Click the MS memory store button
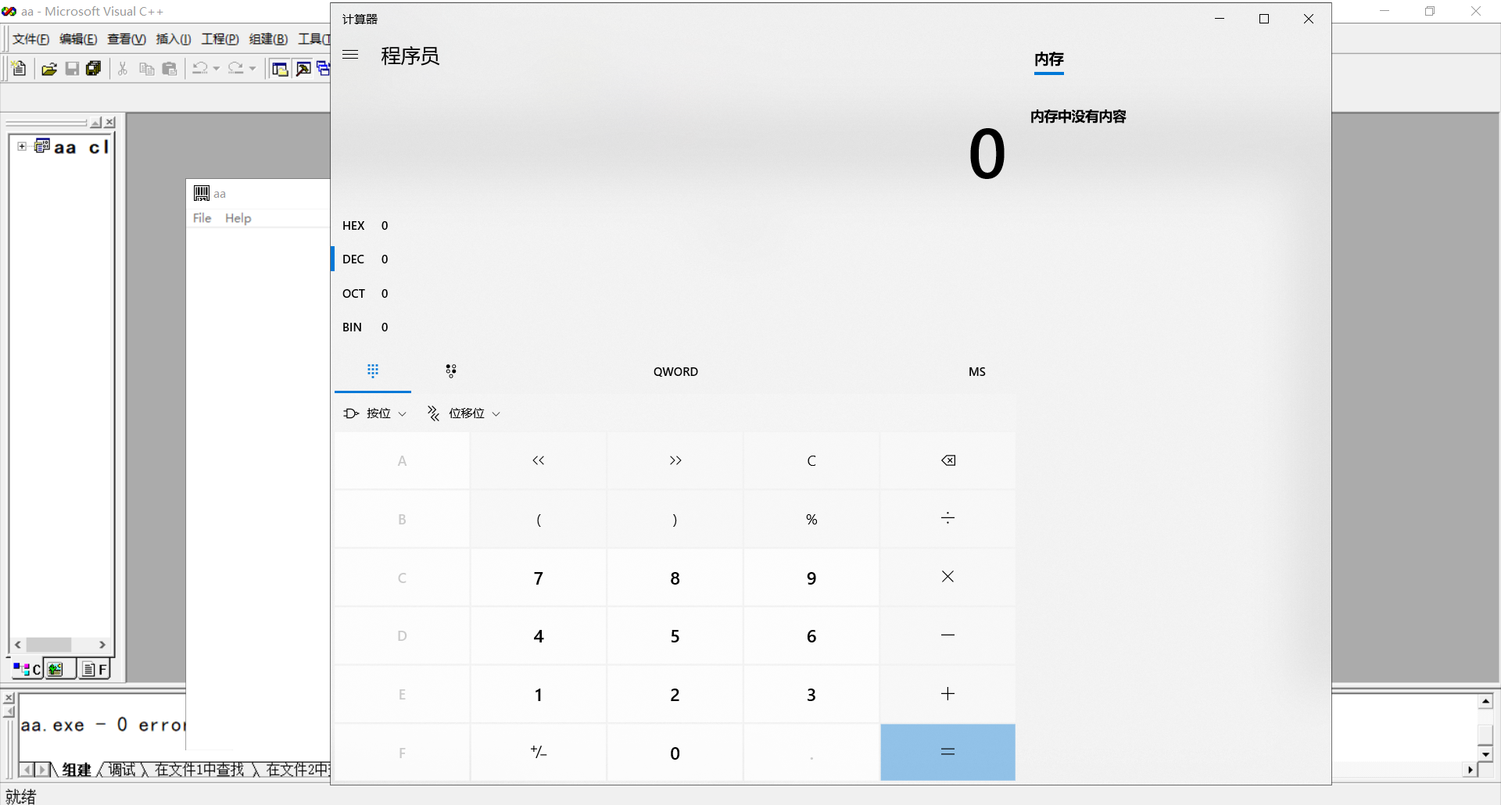Viewport: 1501px width, 805px height. click(976, 371)
